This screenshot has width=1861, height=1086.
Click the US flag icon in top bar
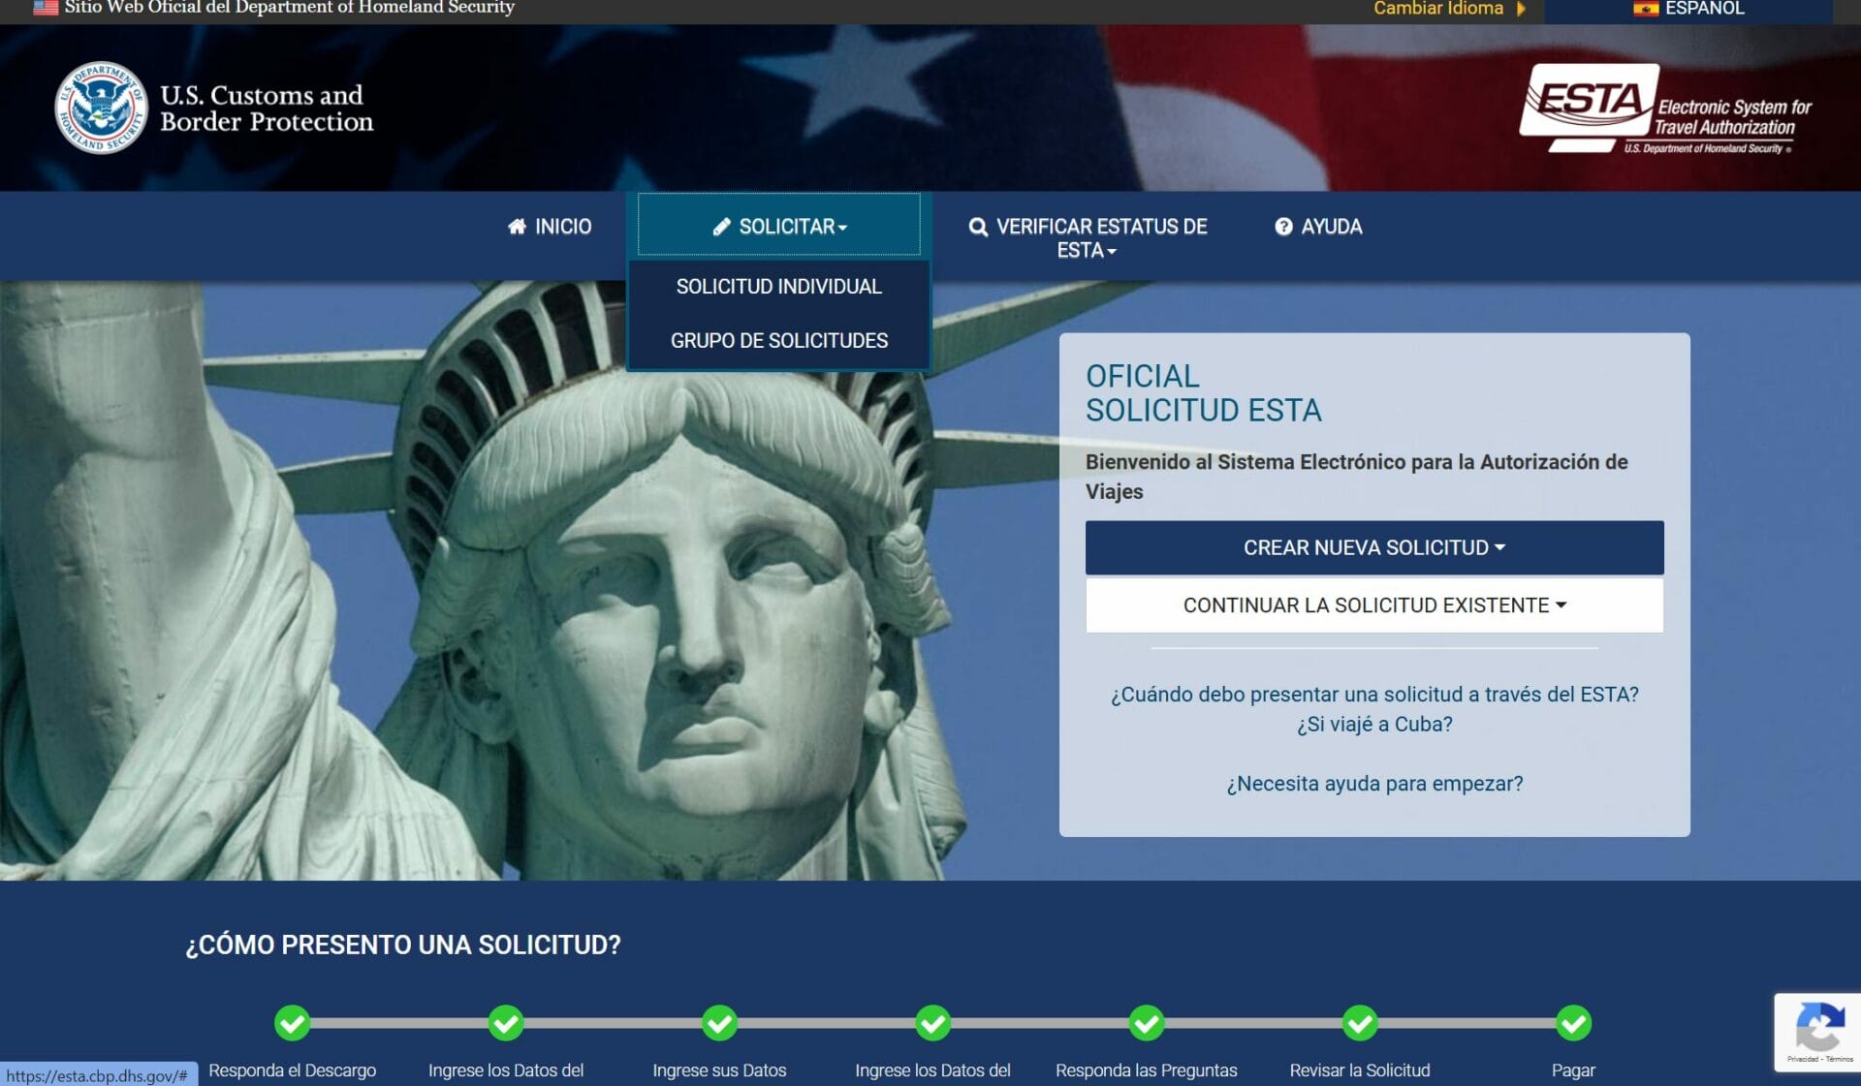click(x=46, y=8)
